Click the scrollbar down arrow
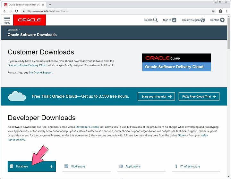 click(229, 176)
